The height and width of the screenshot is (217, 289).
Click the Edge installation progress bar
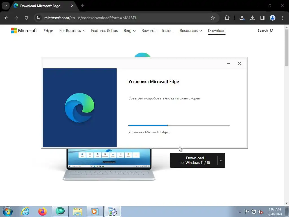pyautogui.click(x=179, y=125)
